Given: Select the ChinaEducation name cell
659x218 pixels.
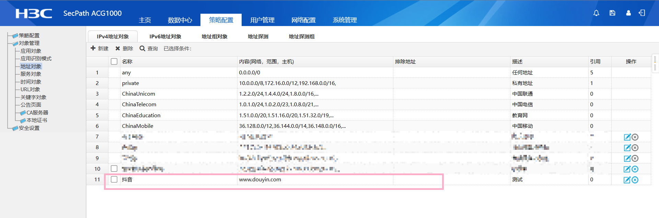Looking at the screenshot, I should (178, 116).
